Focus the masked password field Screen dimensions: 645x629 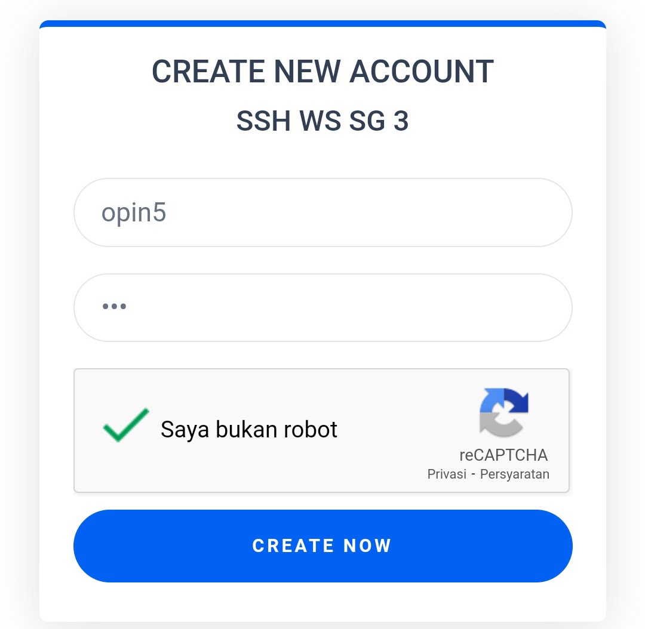pyautogui.click(x=323, y=307)
